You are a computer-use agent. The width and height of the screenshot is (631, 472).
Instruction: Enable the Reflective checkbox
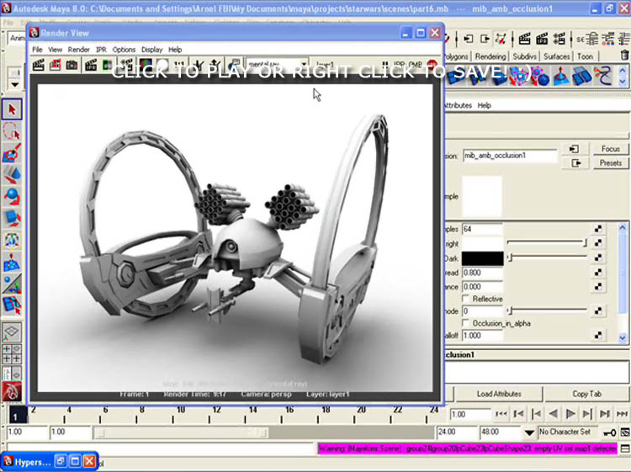click(467, 299)
